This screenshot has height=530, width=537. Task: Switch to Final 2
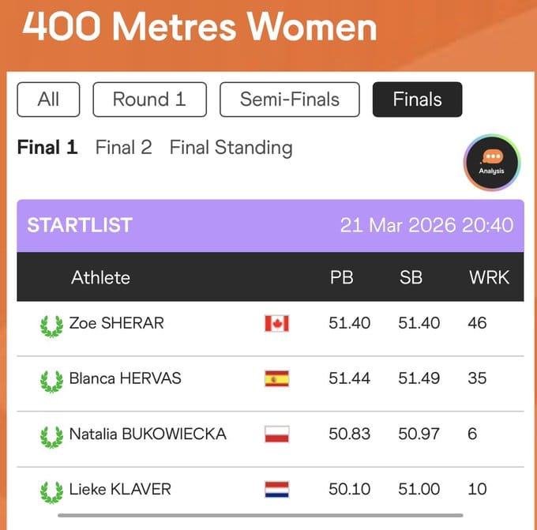pyautogui.click(x=123, y=148)
